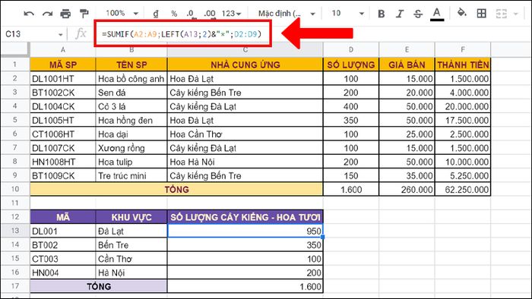Toggle bold formatting
Screen dimensions: 532x299
[382, 14]
